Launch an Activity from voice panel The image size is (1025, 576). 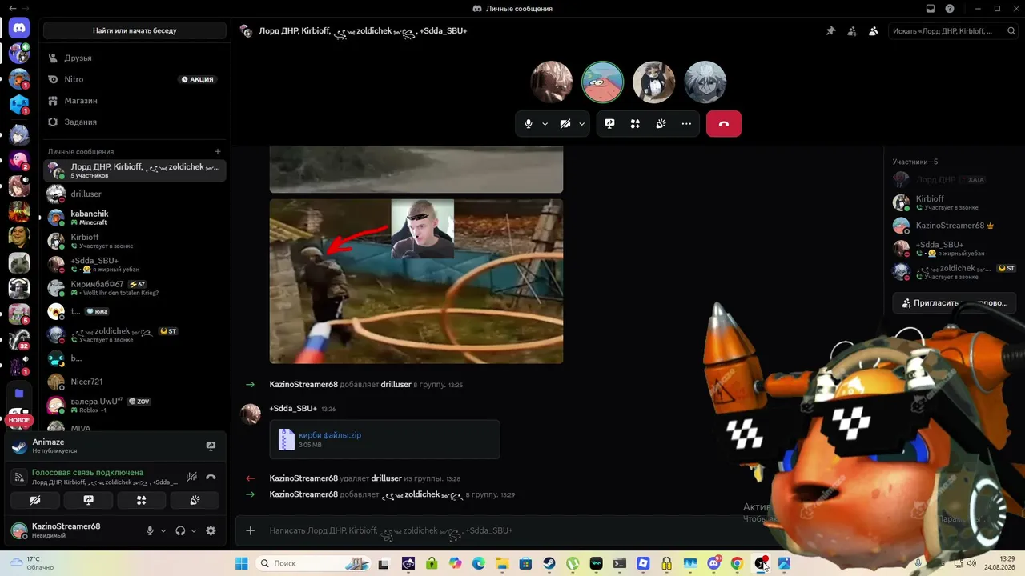point(141,500)
